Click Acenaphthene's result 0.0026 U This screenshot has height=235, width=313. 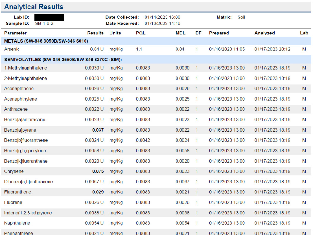tap(94, 89)
